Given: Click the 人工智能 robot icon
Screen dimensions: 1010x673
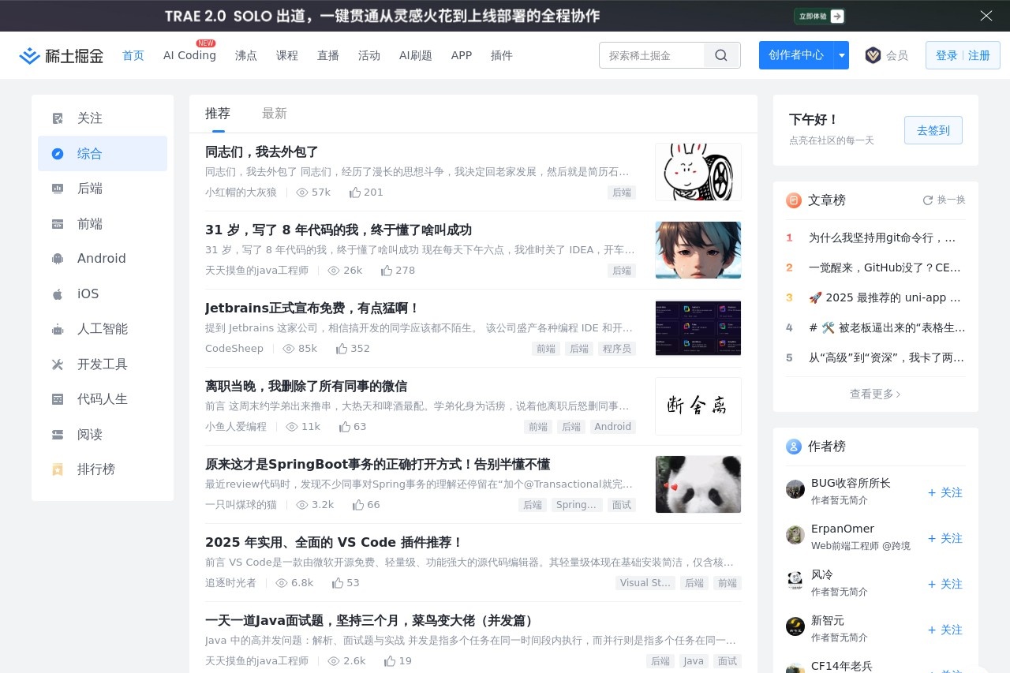Looking at the screenshot, I should tap(58, 329).
